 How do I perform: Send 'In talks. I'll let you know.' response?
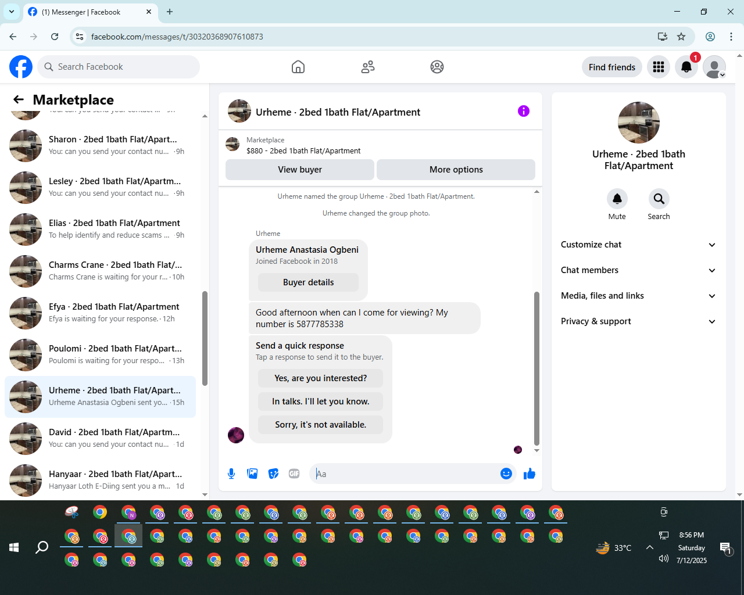[x=321, y=402]
